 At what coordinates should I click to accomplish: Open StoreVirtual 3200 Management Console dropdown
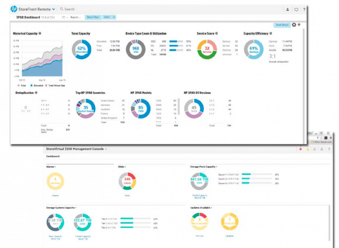[x=106, y=149]
